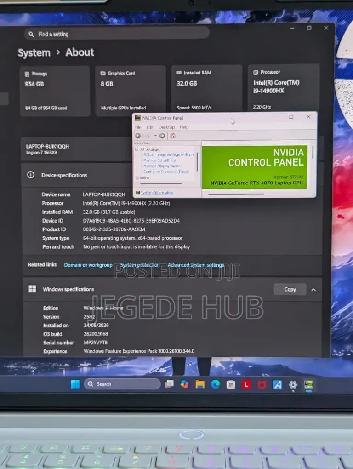Click the Installed RAM chip icon
Screen dimensions: 353x469
point(179,73)
